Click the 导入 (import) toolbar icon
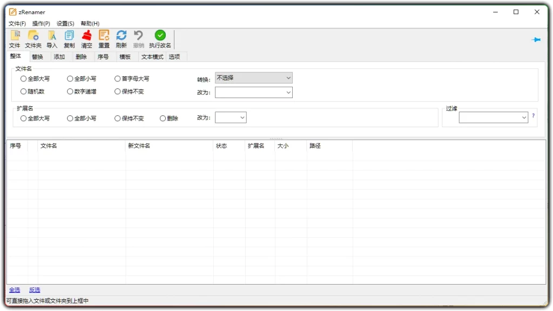The width and height of the screenshot is (553, 311). [51, 38]
